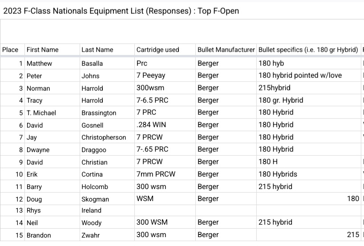Screen dimensions: 364x246
Task: Select the 7-.65 PRC cartridge cell
Action: (152, 149)
